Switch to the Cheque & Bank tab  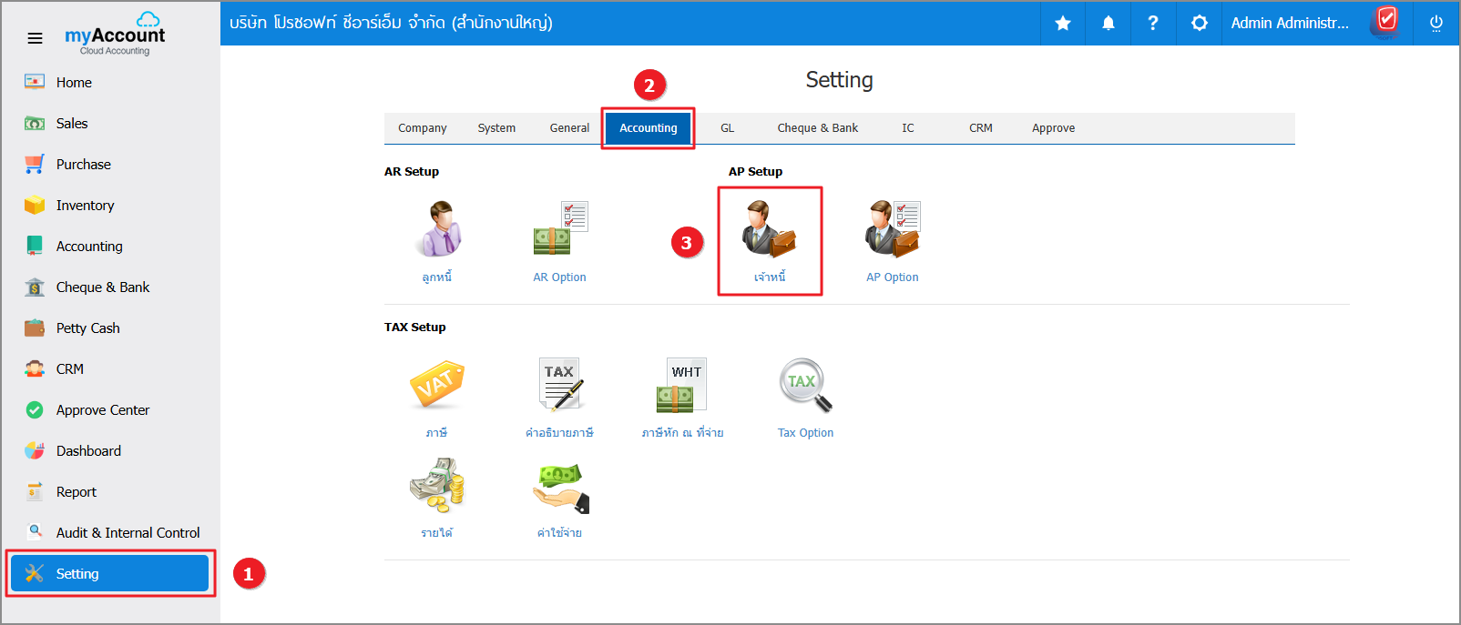coord(817,128)
